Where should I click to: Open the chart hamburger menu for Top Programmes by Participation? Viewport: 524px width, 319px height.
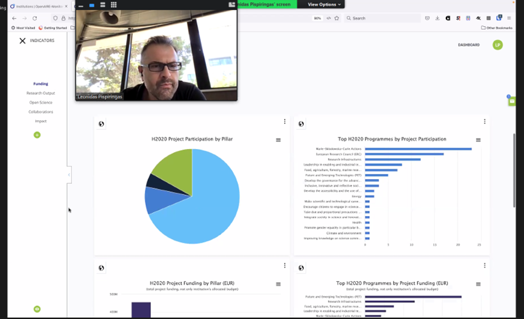(x=478, y=140)
